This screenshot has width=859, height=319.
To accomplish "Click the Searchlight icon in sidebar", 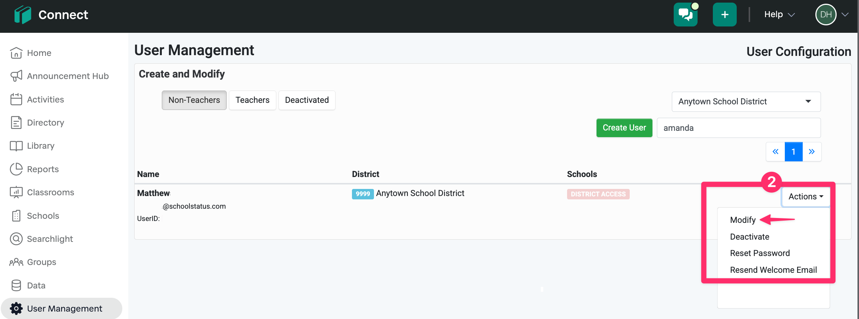I will tap(16, 239).
